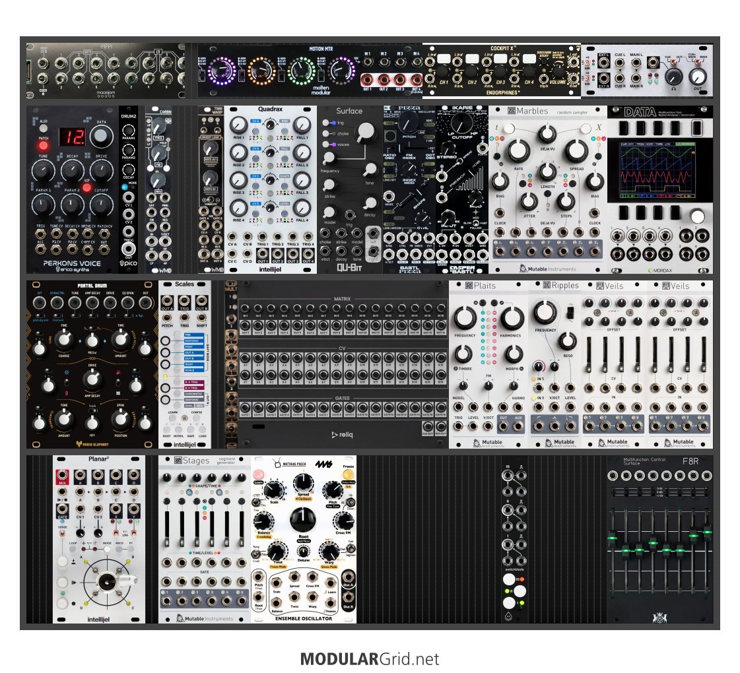740x673 pixels.
Task: Click the FALL 4 knob on Quadrax
Action: (302, 208)
